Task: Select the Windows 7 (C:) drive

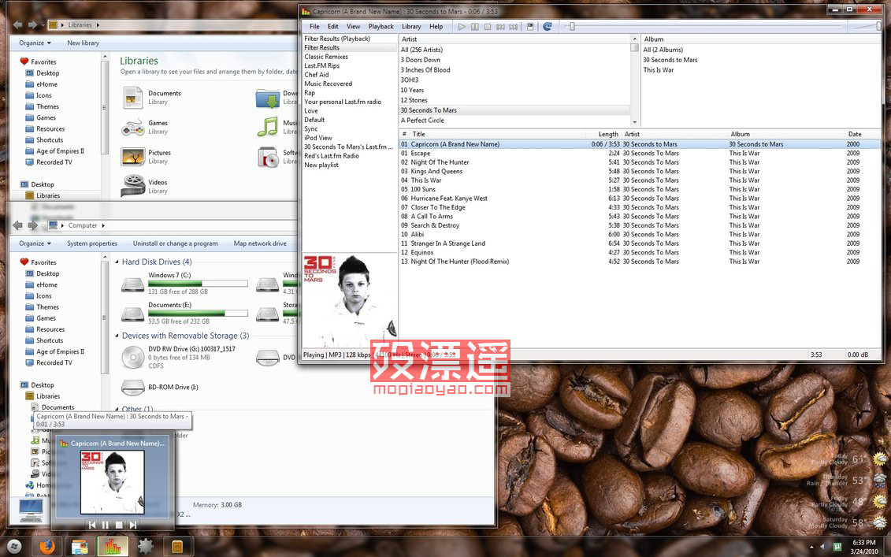Action: click(184, 283)
